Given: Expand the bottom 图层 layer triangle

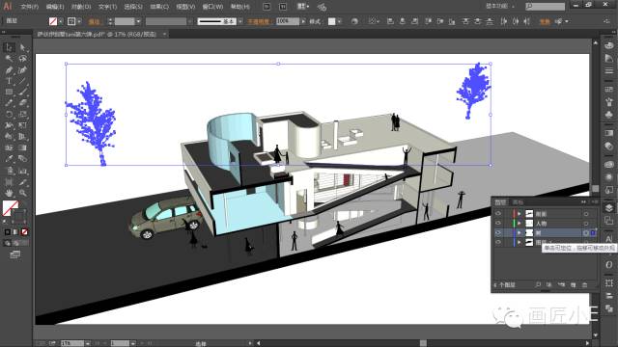Looking at the screenshot, I should point(520,242).
